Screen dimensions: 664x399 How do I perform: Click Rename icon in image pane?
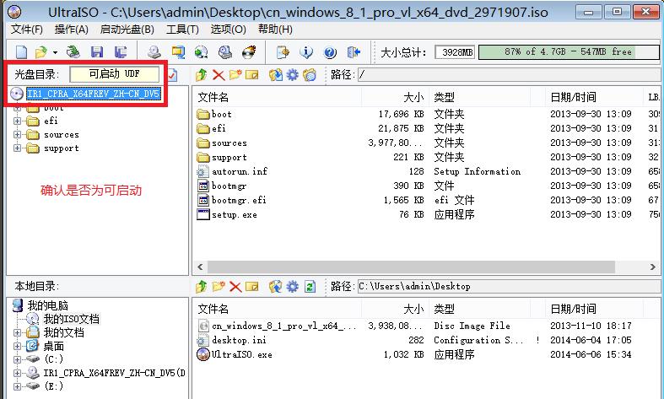point(252,75)
